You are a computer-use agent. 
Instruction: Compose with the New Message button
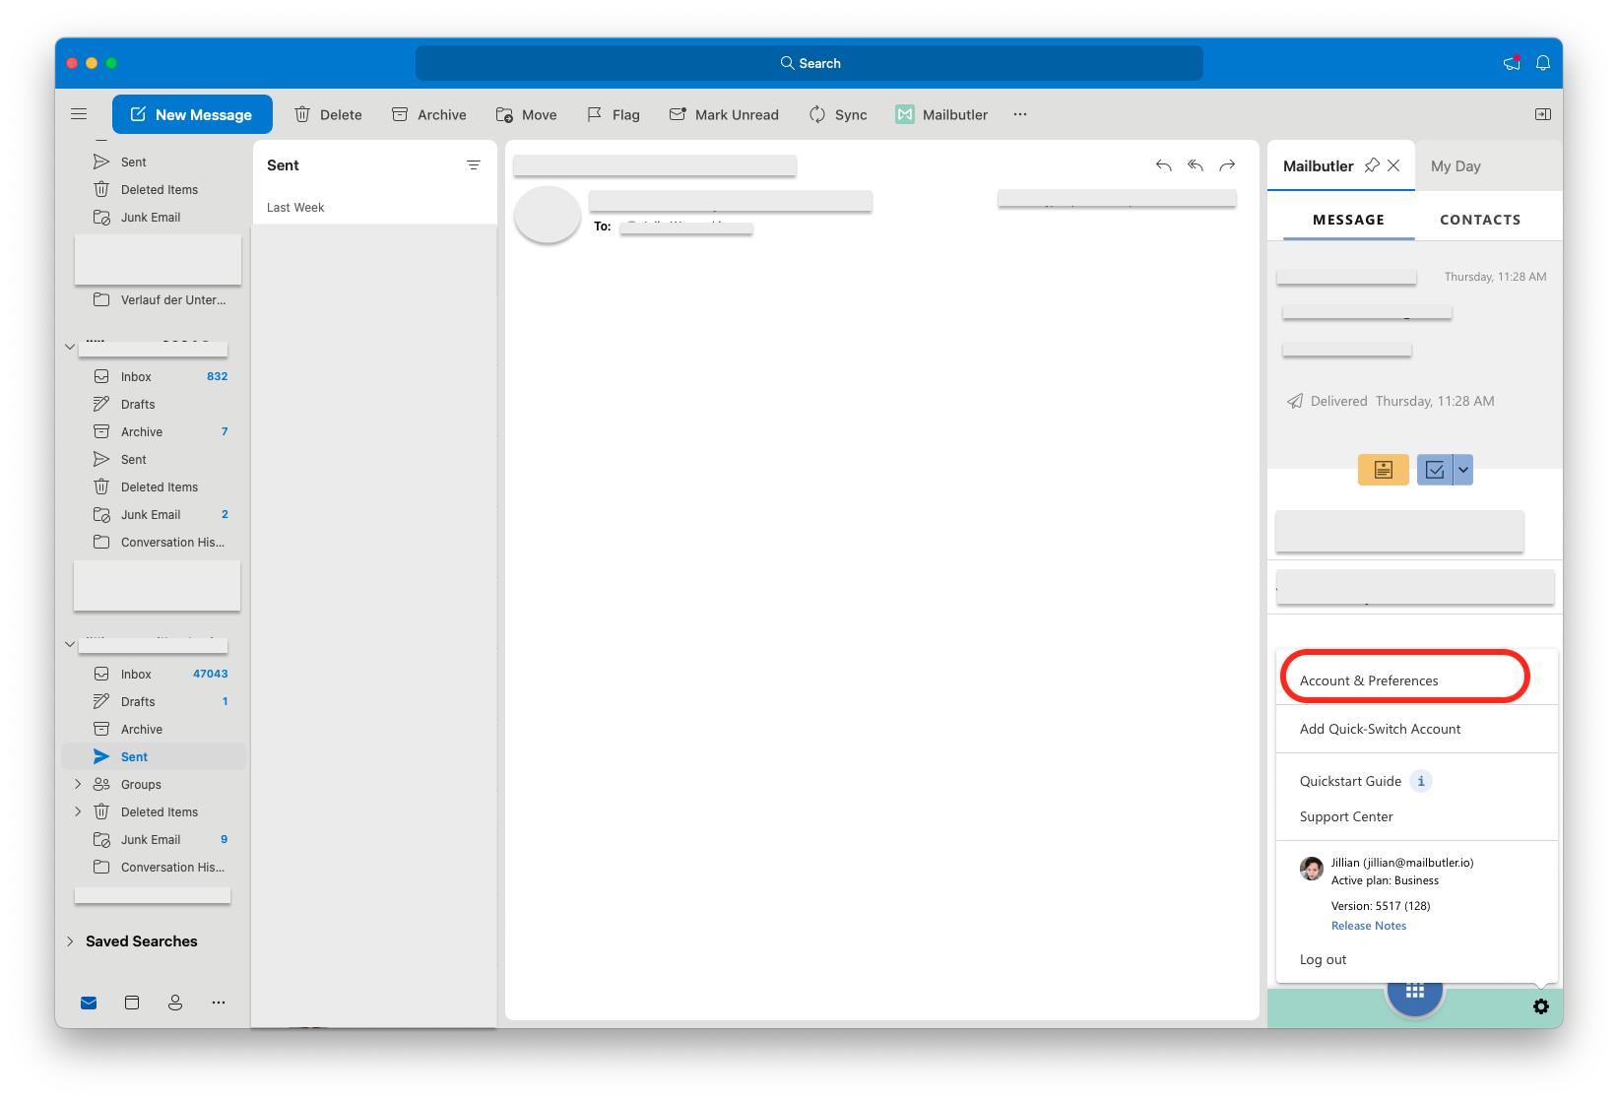pos(192,114)
